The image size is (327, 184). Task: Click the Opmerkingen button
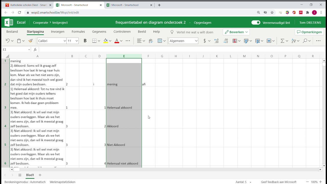click(x=309, y=32)
